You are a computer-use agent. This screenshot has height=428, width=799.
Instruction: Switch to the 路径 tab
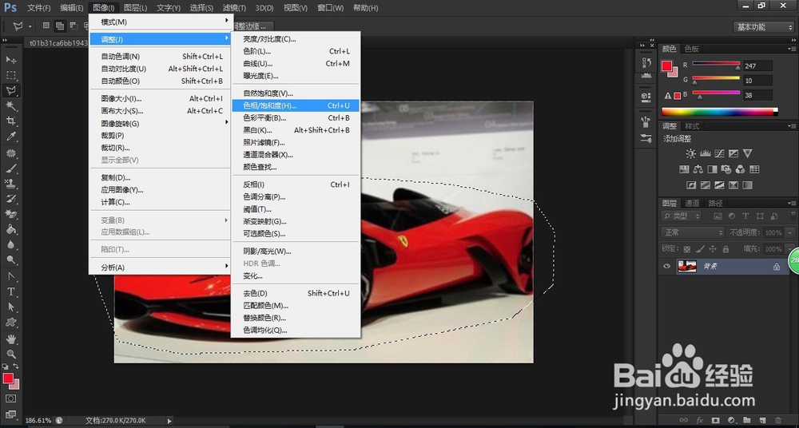[715, 203]
